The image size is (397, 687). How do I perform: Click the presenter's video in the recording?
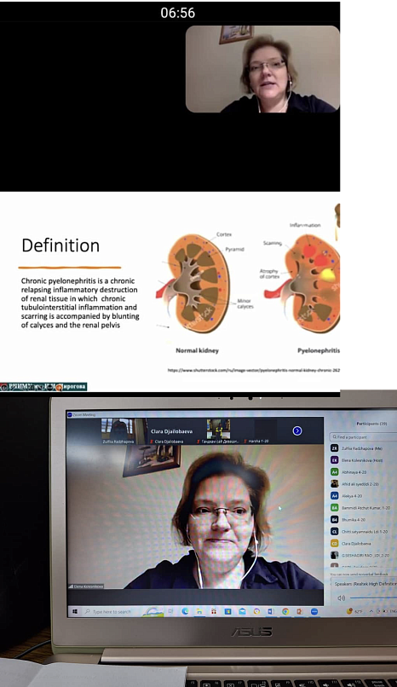(262, 69)
